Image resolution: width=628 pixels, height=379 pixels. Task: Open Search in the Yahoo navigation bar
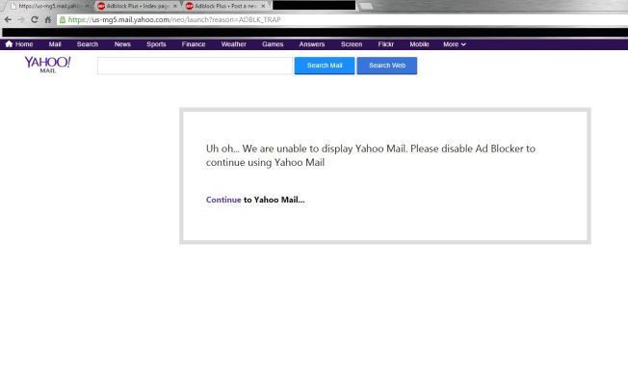point(88,44)
